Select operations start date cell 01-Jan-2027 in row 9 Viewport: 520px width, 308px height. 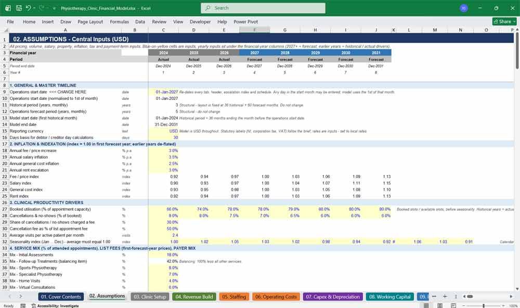click(x=163, y=92)
